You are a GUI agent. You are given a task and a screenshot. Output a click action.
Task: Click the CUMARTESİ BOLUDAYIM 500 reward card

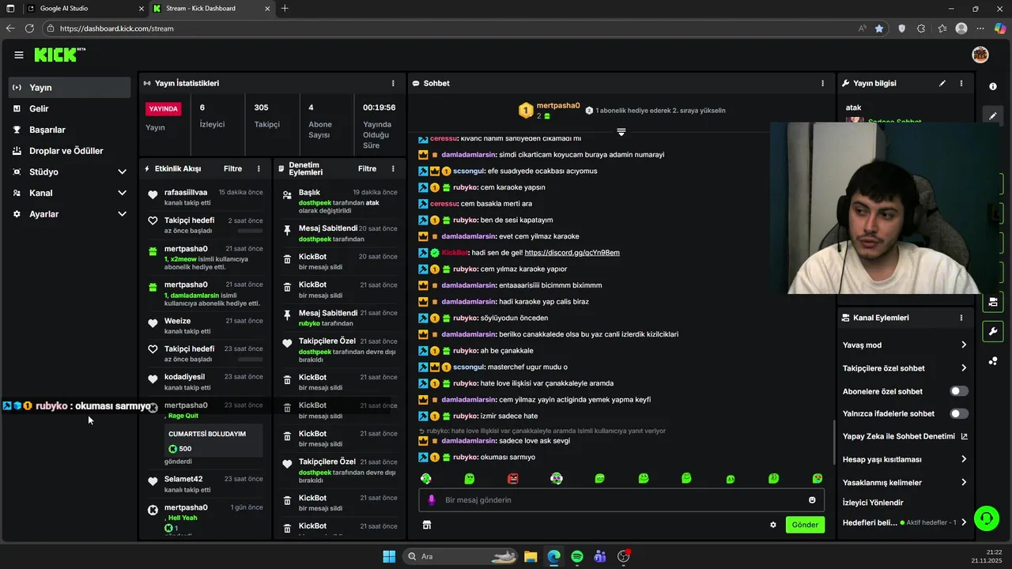point(213,441)
